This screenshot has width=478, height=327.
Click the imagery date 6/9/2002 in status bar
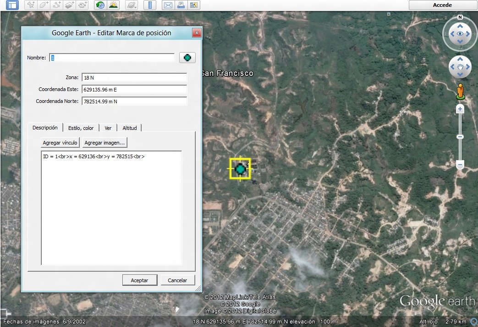coord(74,322)
